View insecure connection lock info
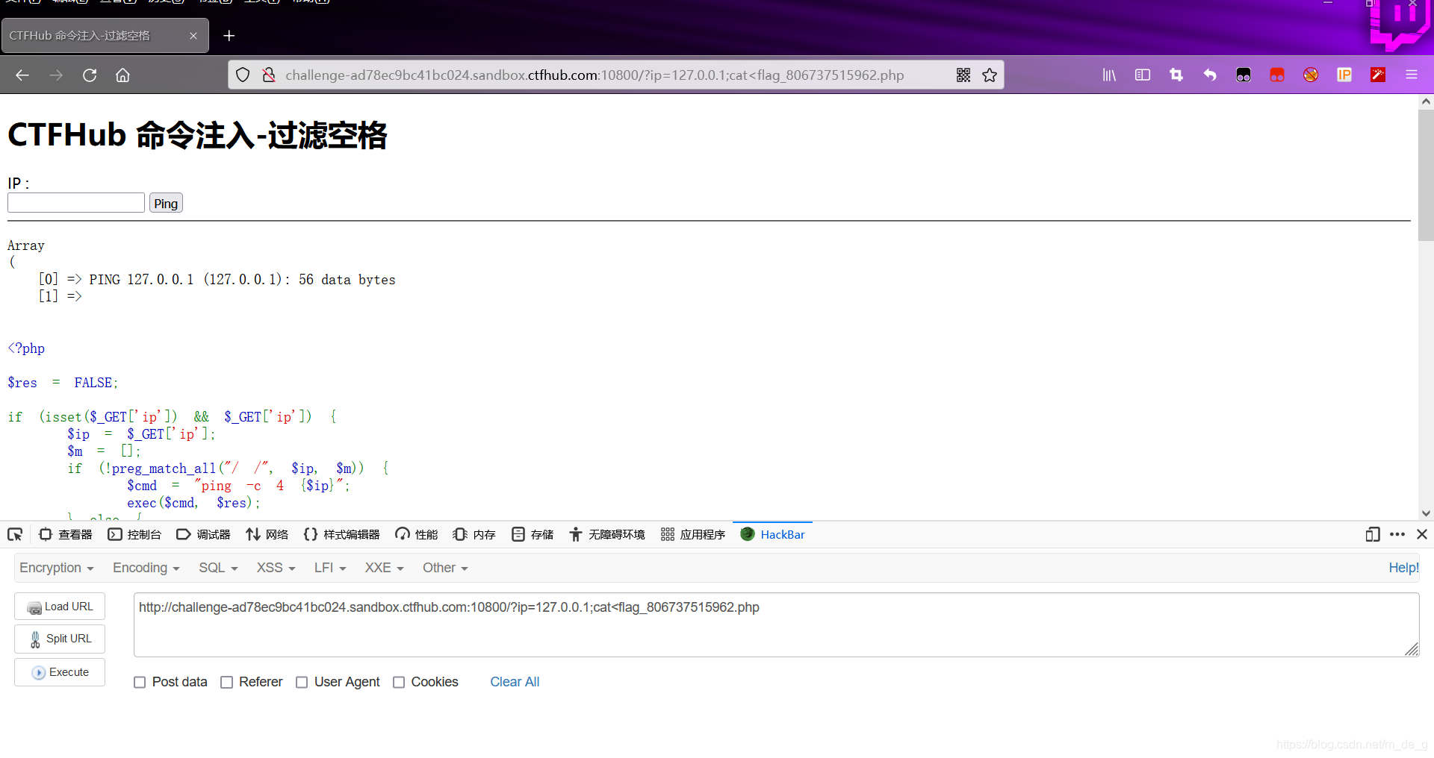Image resolution: width=1434 pixels, height=758 pixels. (x=269, y=75)
